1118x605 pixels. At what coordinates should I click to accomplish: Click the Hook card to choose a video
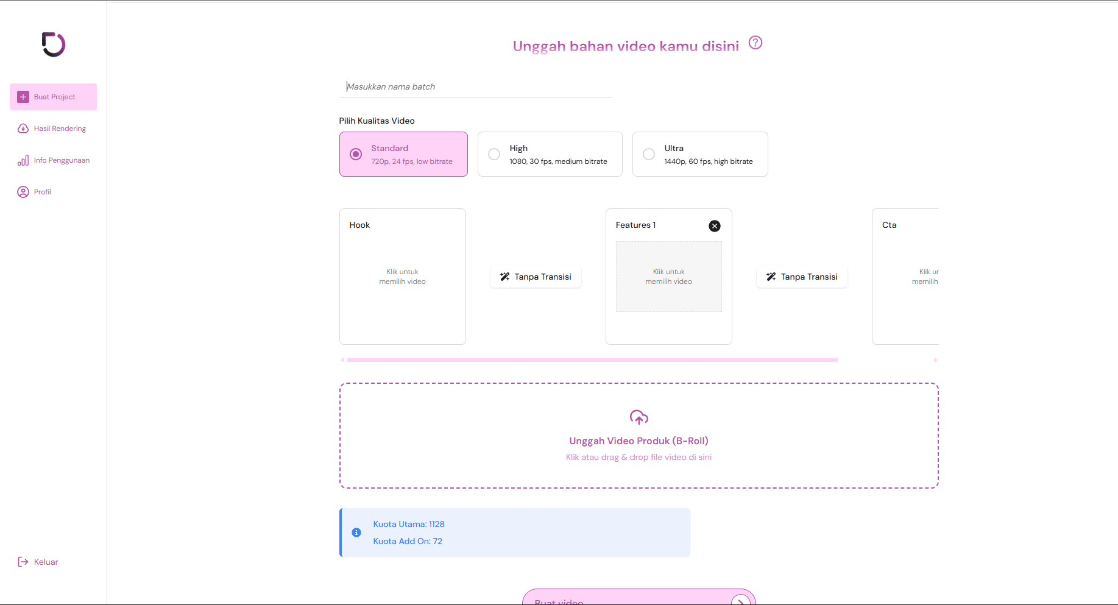pos(403,277)
